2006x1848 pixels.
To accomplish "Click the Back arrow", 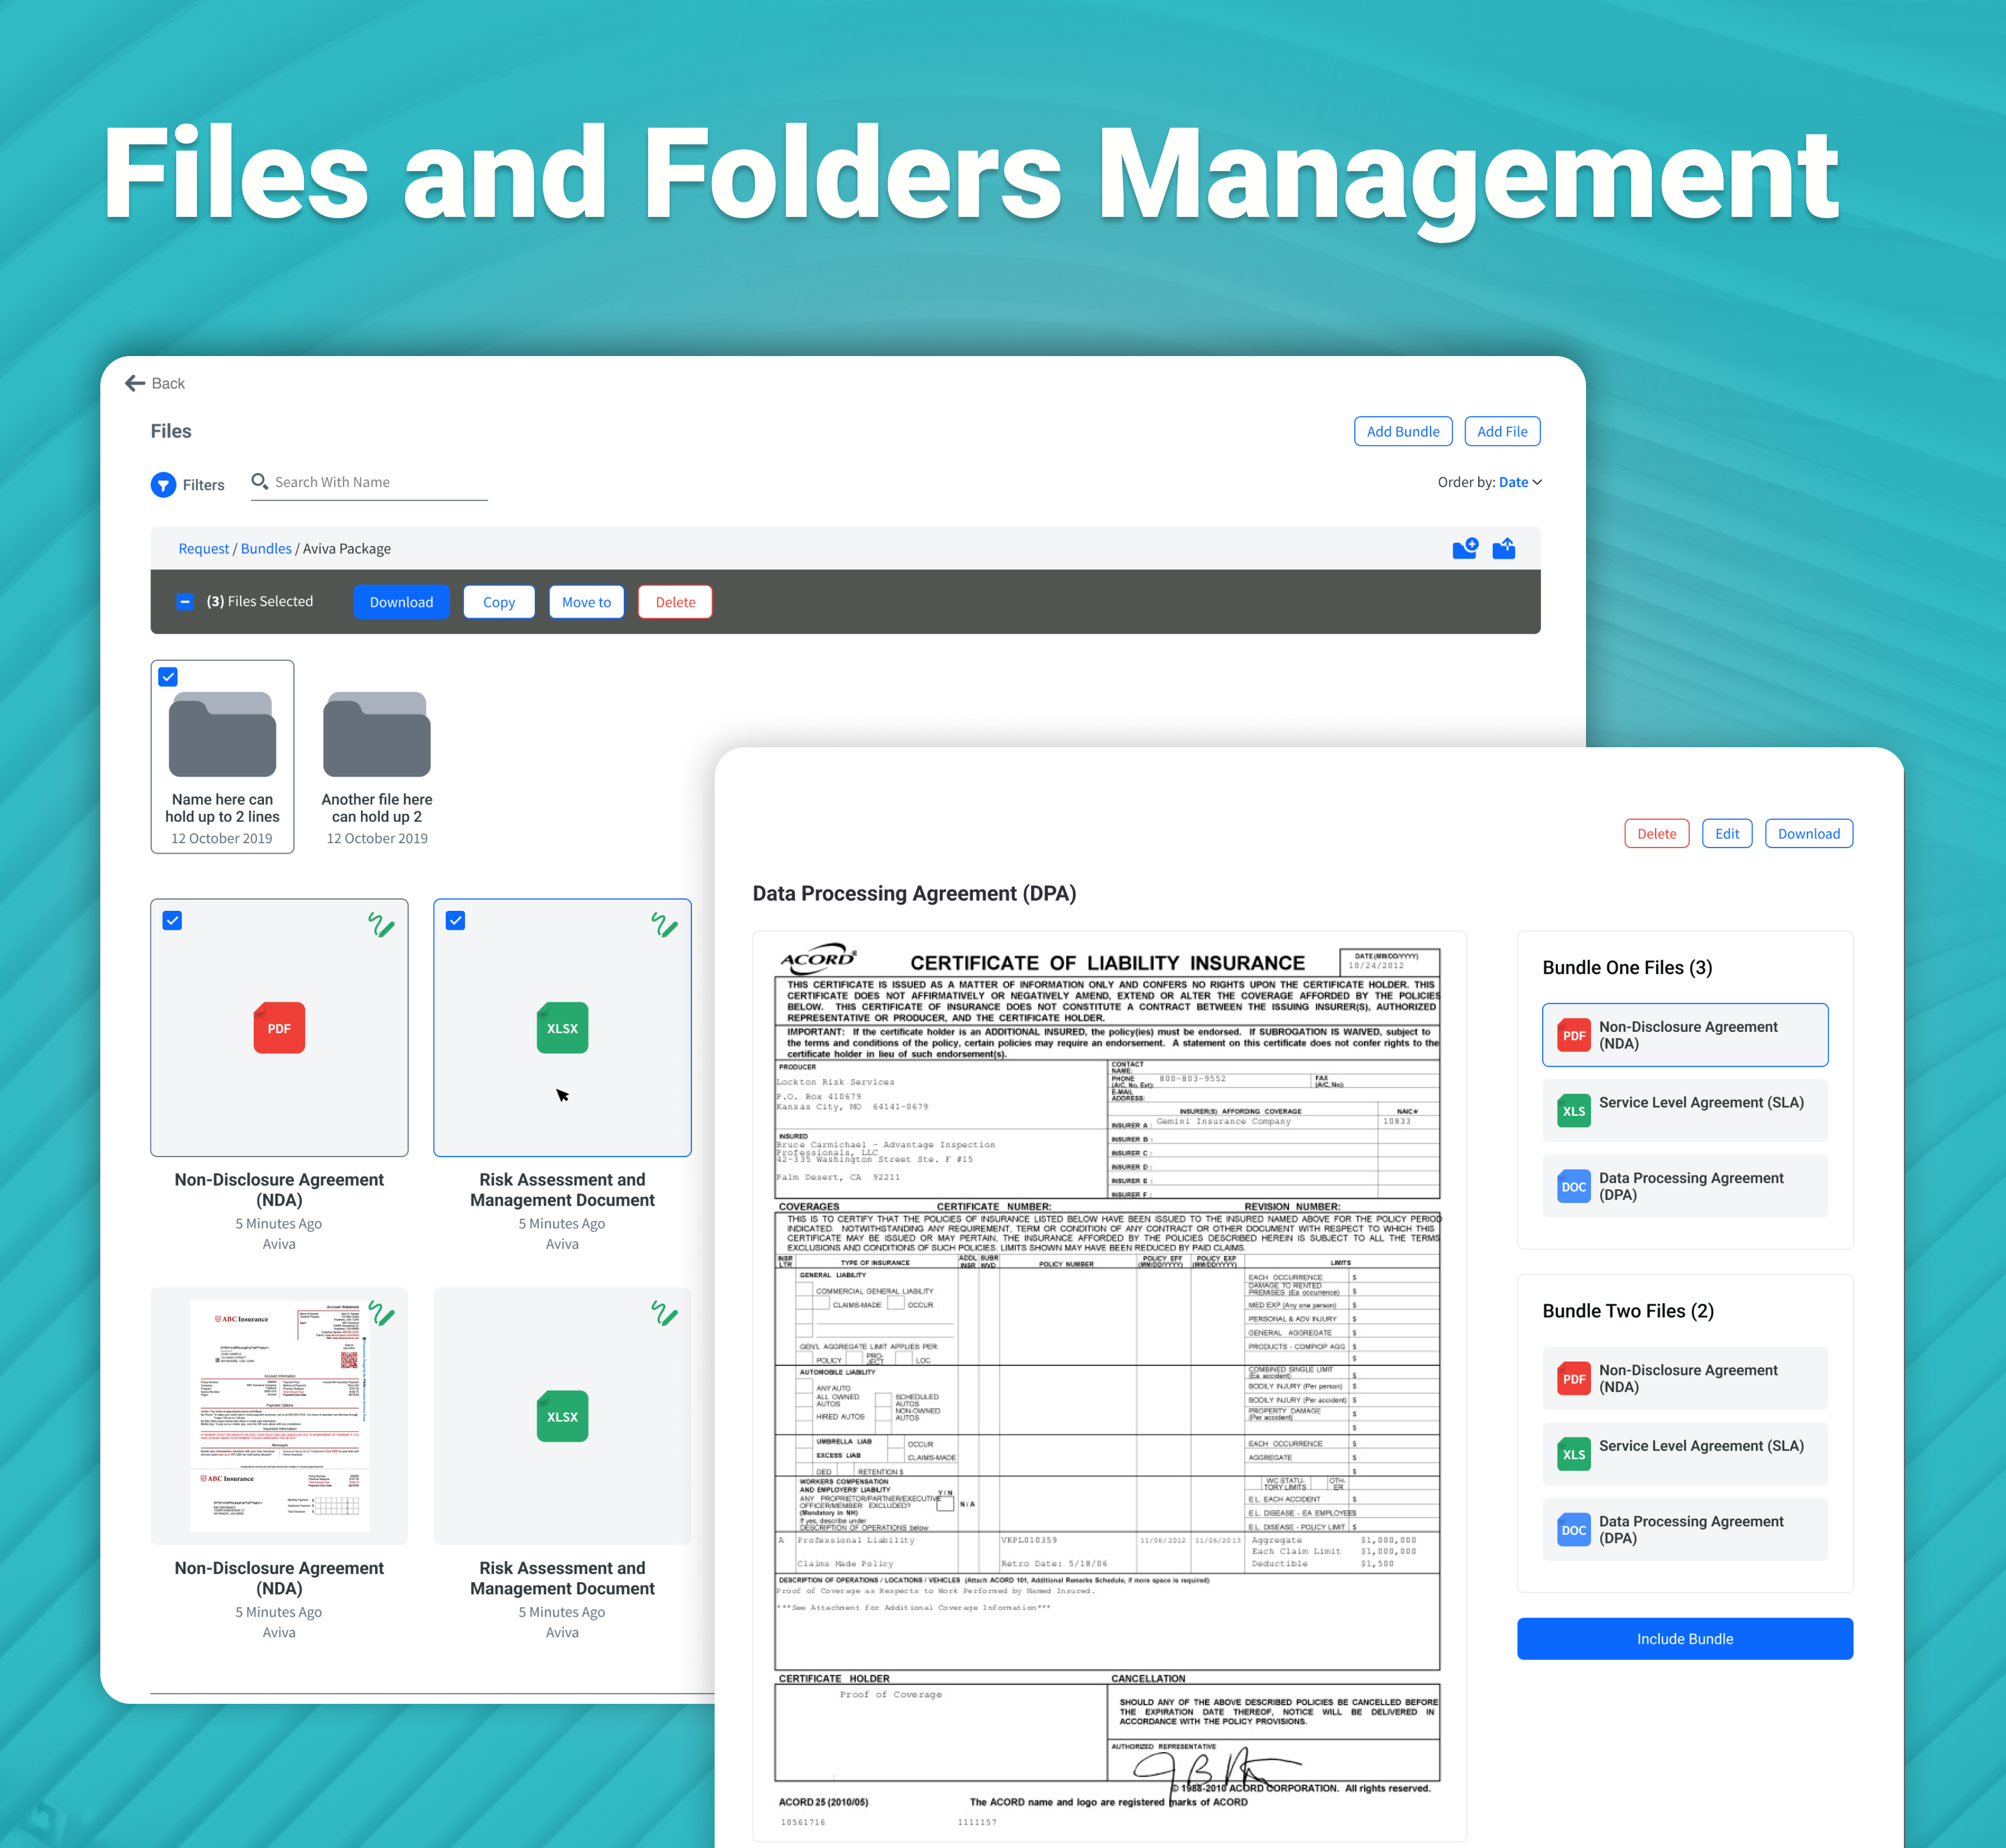I will pos(137,383).
